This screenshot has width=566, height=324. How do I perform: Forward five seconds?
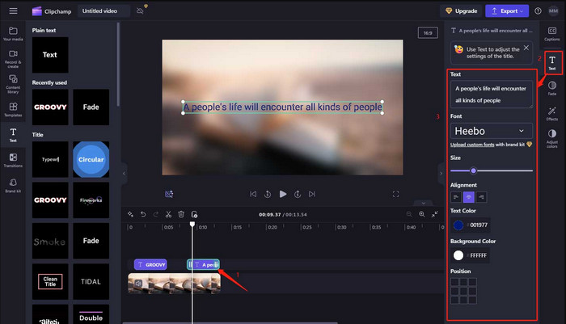298,194
